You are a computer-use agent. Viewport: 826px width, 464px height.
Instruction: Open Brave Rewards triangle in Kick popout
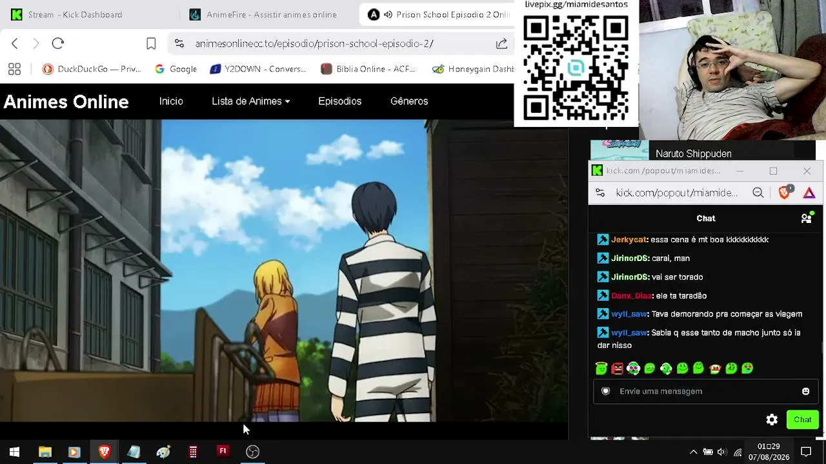(x=809, y=193)
